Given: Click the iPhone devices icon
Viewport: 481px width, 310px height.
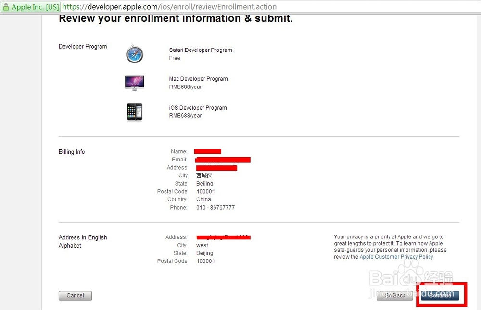Looking at the screenshot, I should pyautogui.click(x=134, y=112).
